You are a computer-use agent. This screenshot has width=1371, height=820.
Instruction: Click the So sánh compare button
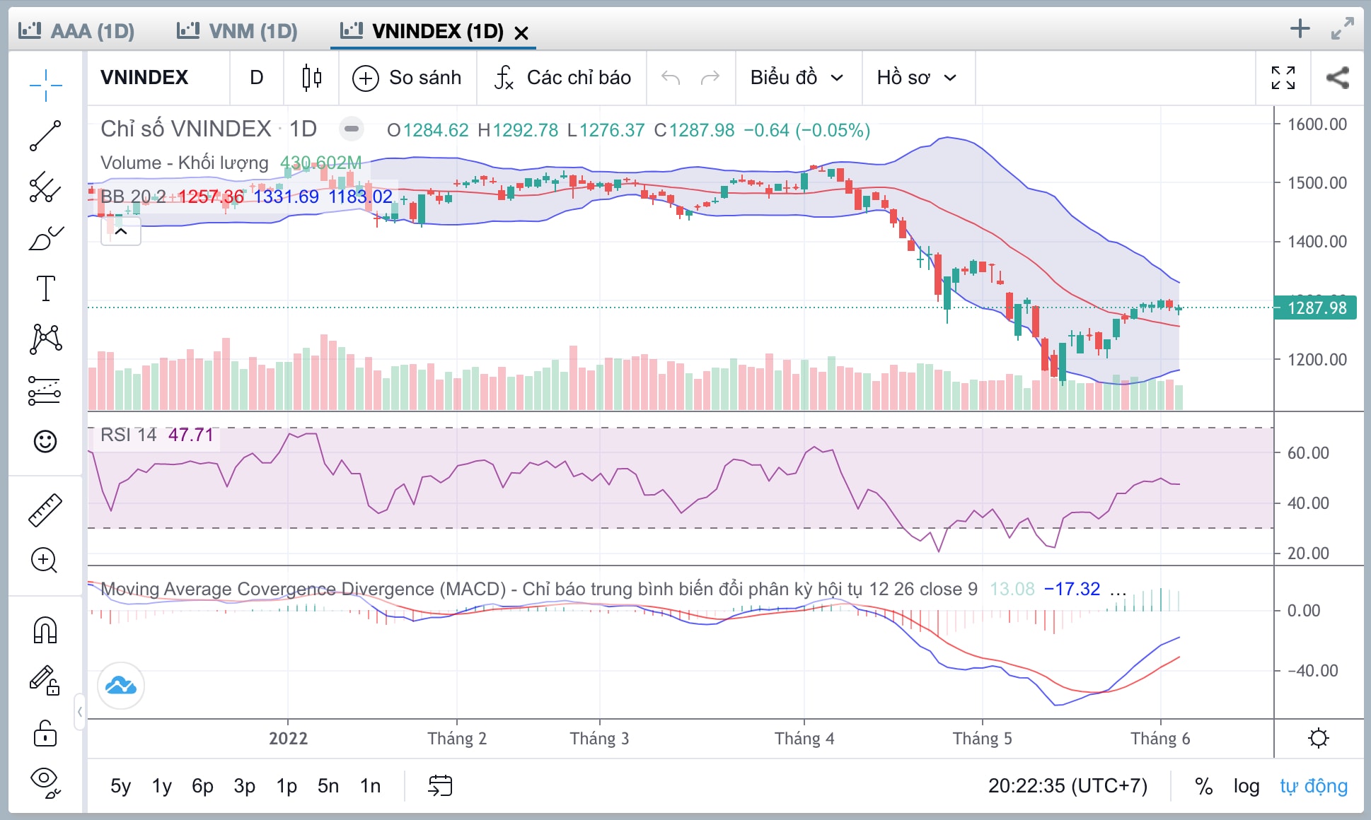point(407,78)
